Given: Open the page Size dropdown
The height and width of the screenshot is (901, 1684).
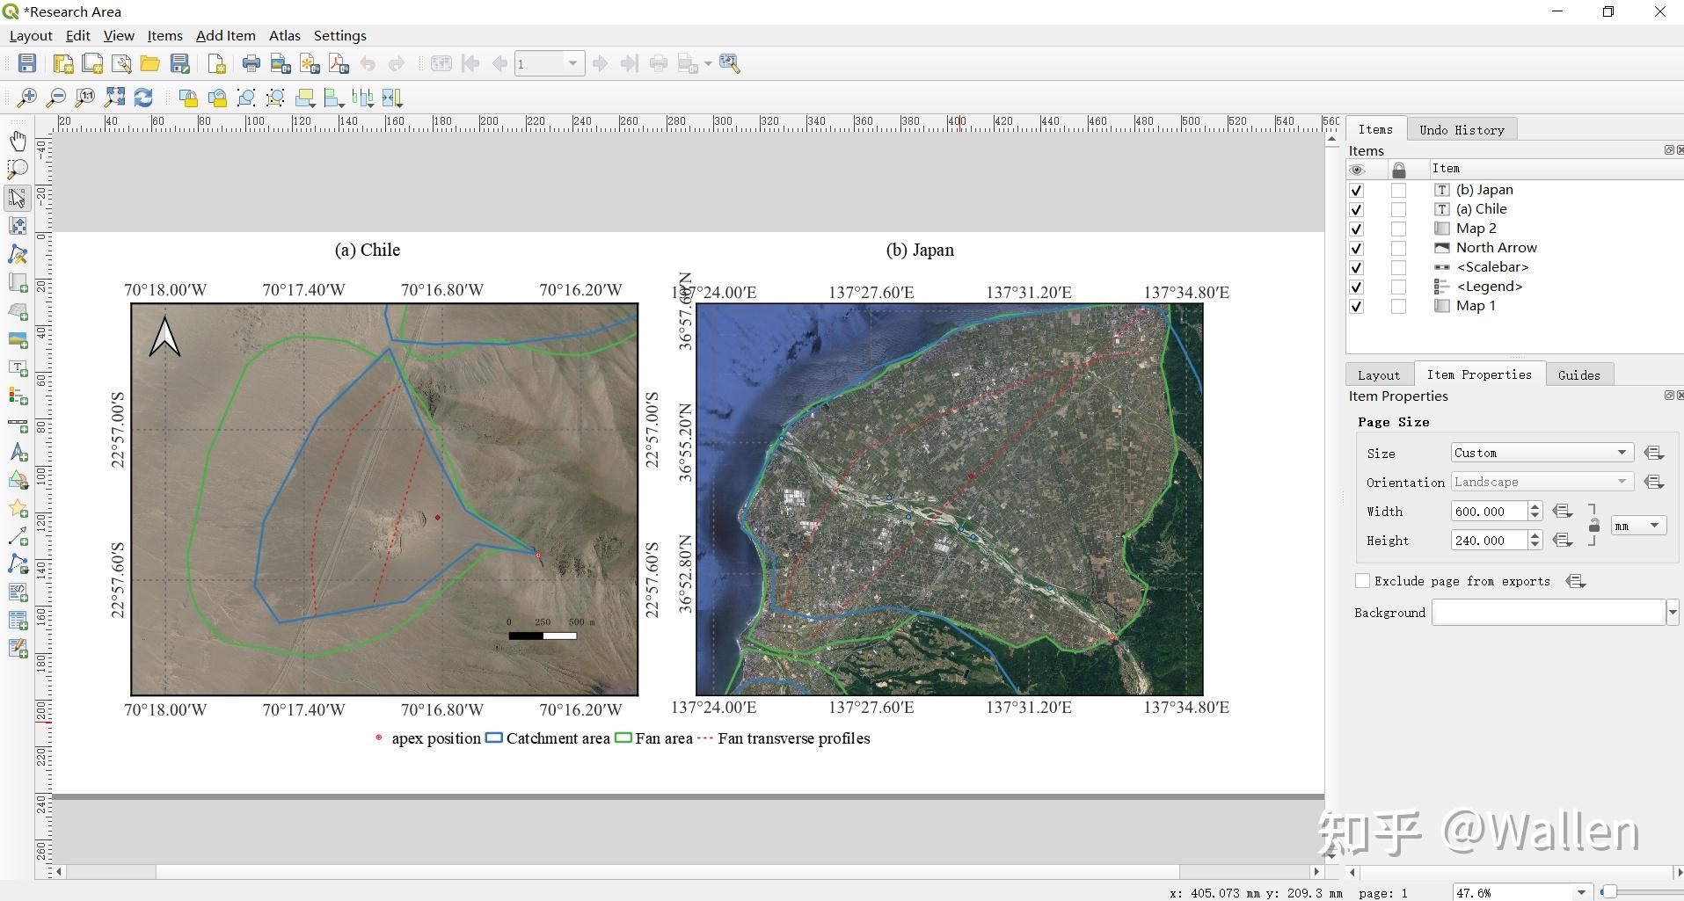Looking at the screenshot, I should tap(1541, 453).
